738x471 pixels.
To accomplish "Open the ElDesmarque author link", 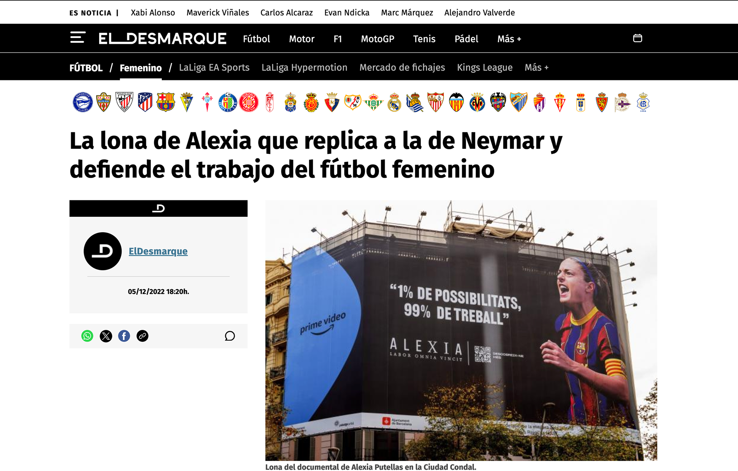I will (158, 251).
